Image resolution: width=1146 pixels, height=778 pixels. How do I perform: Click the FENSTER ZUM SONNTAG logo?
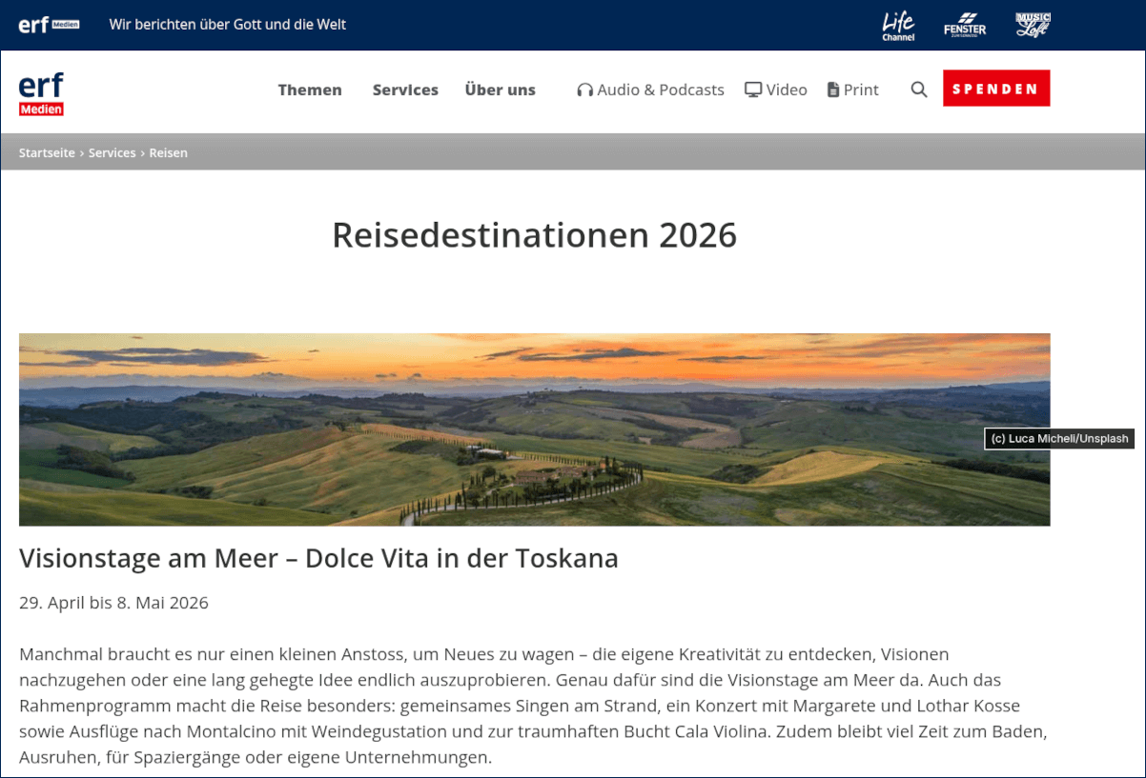[964, 25]
